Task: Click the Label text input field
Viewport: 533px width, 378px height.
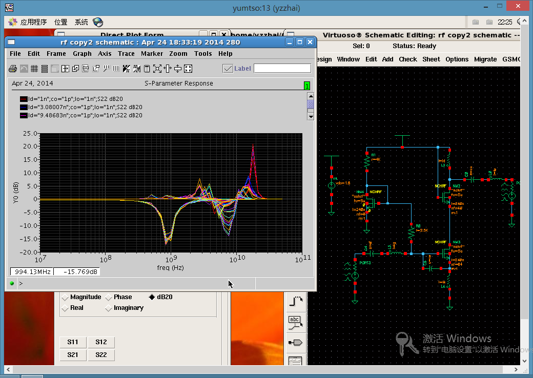Action: point(282,69)
